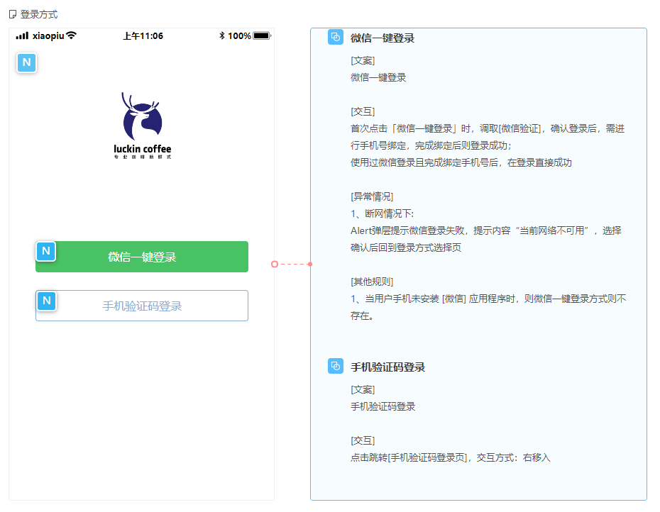Click the note icon beside the 手机验证码登录 heading
The image size is (660, 512).
click(336, 366)
